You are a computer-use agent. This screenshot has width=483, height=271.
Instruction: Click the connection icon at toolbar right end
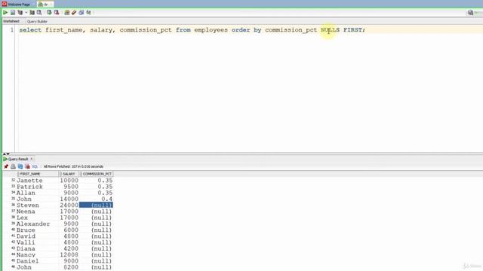[x=470, y=13]
